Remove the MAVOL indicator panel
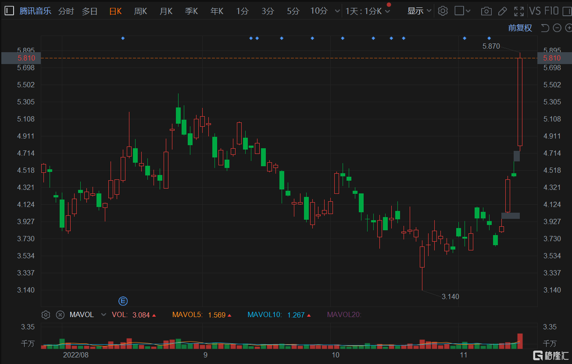572x364 pixels. pos(61,314)
